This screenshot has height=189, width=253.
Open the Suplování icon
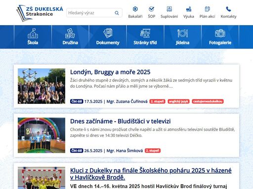(169, 9)
